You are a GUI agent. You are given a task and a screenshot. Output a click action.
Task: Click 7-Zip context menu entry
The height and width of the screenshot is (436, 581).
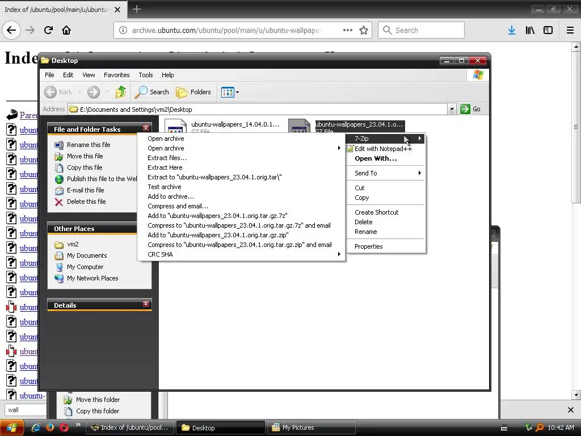coord(385,139)
